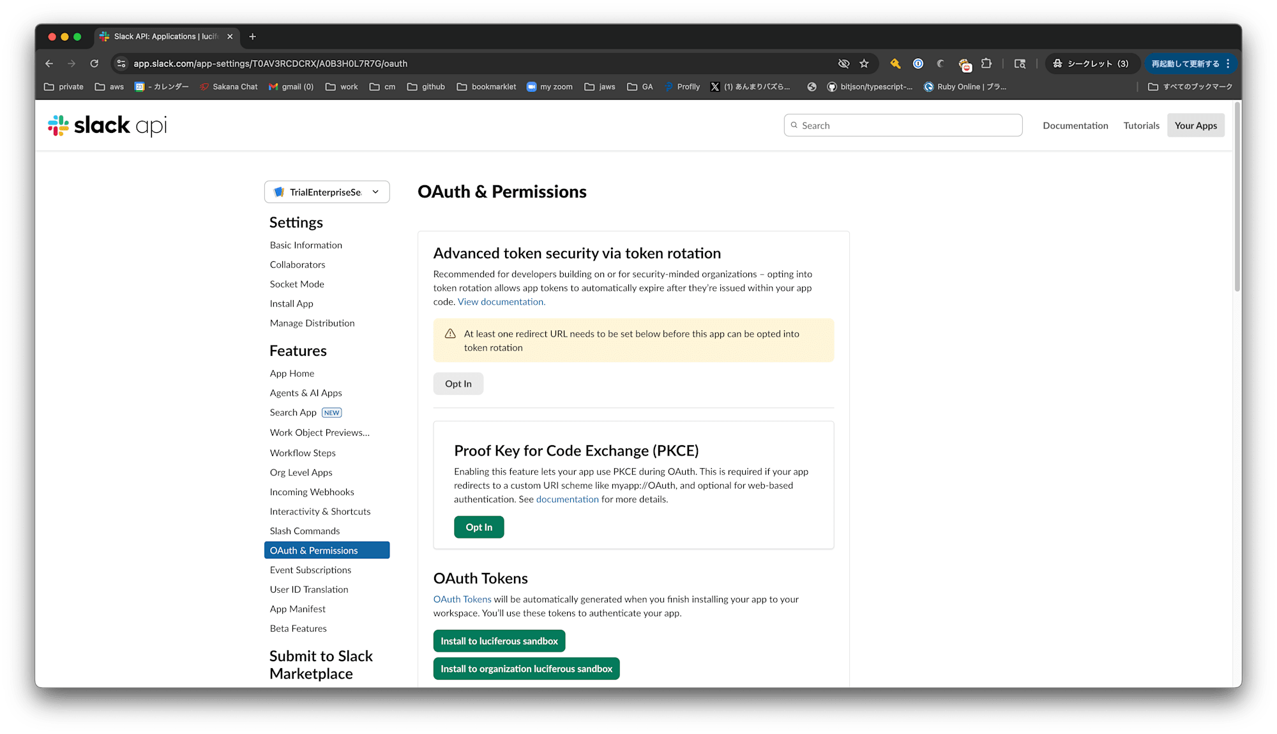Open the カレンダー calendar bookmark
1277x734 pixels.
[162, 87]
